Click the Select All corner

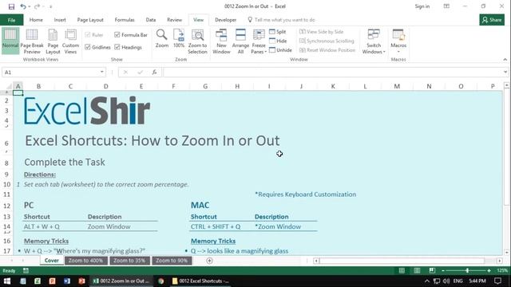coord(9,86)
